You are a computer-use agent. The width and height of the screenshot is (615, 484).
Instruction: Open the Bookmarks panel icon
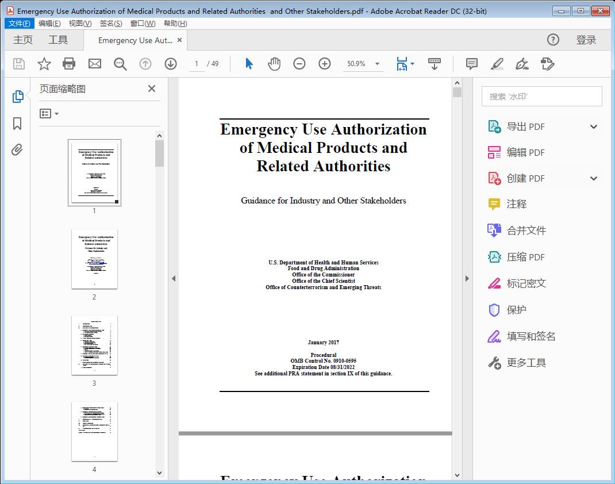[17, 124]
